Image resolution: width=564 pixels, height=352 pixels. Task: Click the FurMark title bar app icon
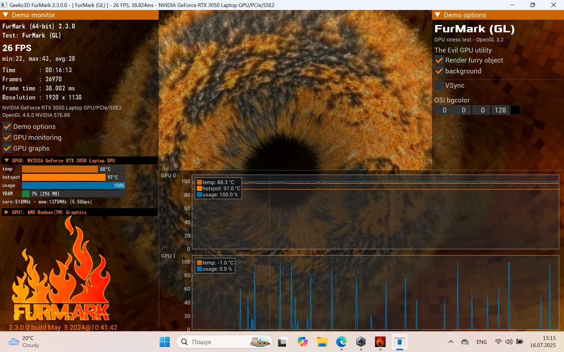(4, 5)
